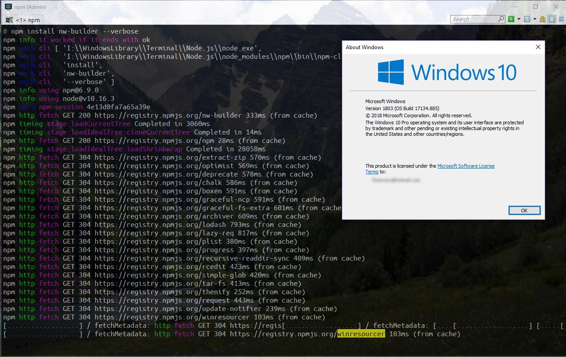Toggle the alternative mode panel icon
The image size is (566, 357).
[x=552, y=19]
